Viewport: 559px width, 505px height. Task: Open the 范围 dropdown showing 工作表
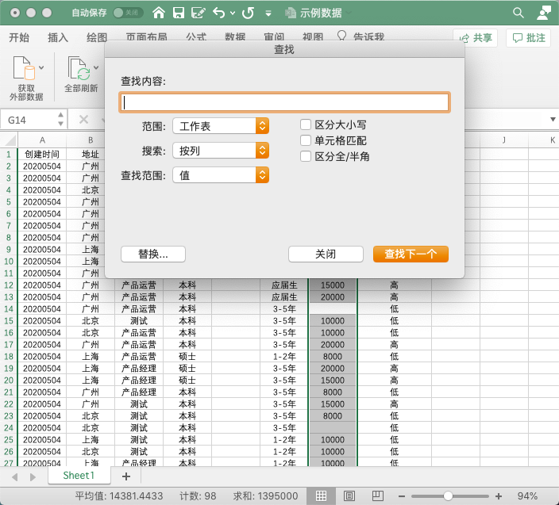221,126
